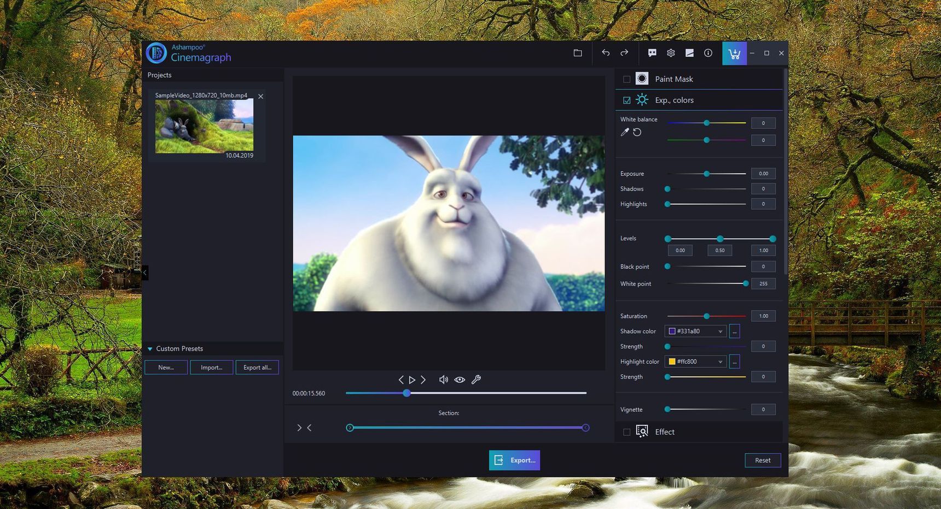The height and width of the screenshot is (509, 941).
Task: Expand the Paint Mask section header
Action: [x=699, y=79]
